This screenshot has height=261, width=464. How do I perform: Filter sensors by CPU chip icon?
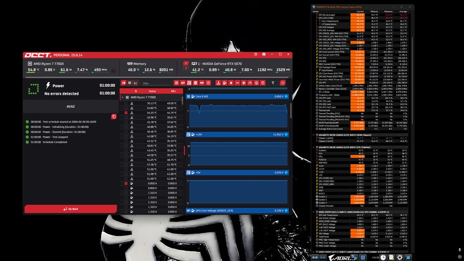(176, 83)
